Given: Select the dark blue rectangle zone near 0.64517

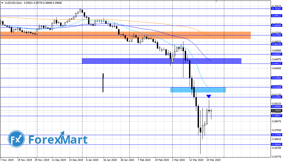Looking at the screenshot, I should pyautogui.click(x=162, y=61).
